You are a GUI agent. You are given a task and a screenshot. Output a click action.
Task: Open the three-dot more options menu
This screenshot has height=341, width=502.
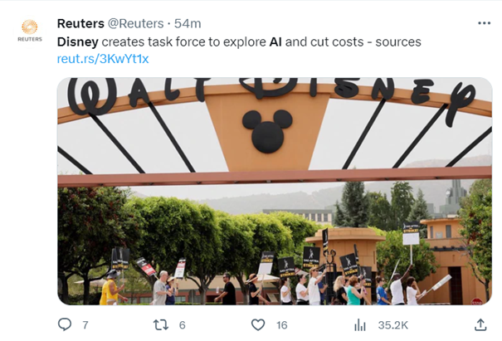pos(484,23)
